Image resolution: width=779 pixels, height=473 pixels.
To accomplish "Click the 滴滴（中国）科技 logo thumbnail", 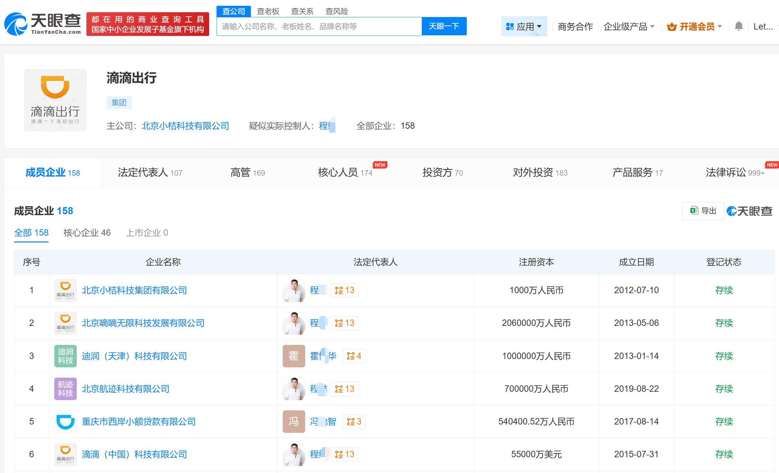I will click(66, 454).
